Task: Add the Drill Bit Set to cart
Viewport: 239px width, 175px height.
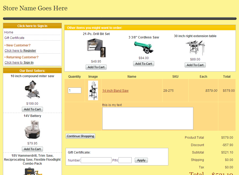Action: pos(96,67)
